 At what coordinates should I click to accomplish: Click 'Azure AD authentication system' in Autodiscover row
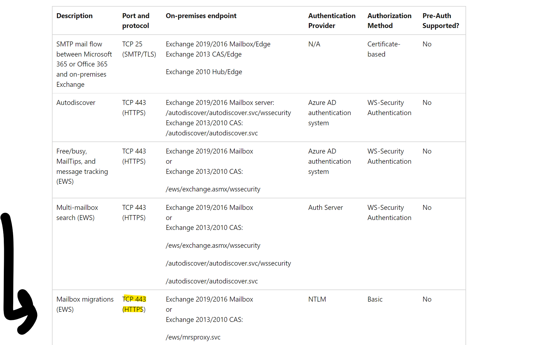coord(329,113)
